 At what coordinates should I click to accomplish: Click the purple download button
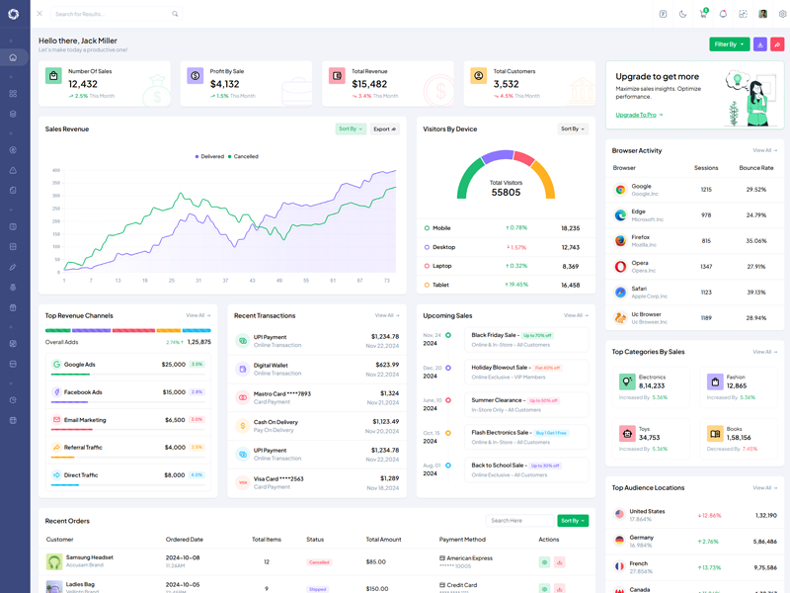pyautogui.click(x=760, y=44)
